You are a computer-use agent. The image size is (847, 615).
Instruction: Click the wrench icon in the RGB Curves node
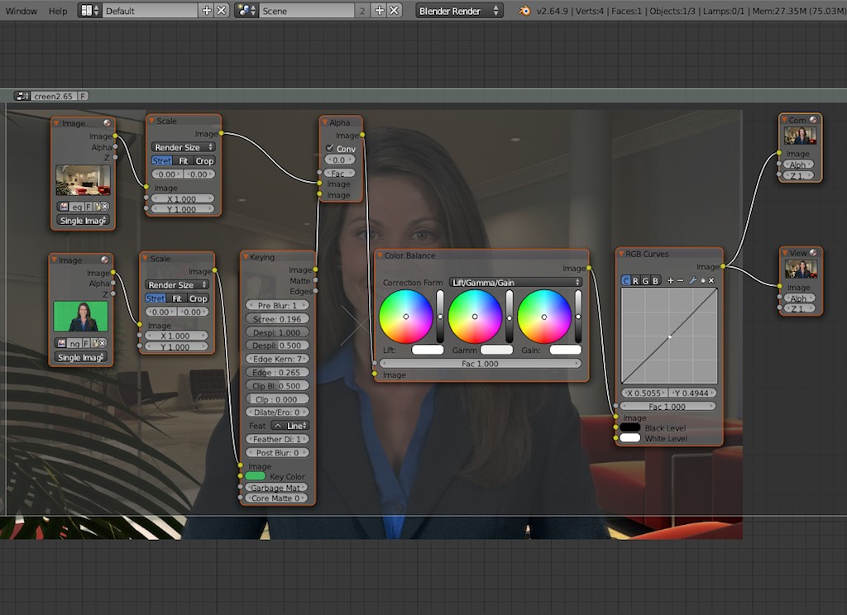coord(692,280)
